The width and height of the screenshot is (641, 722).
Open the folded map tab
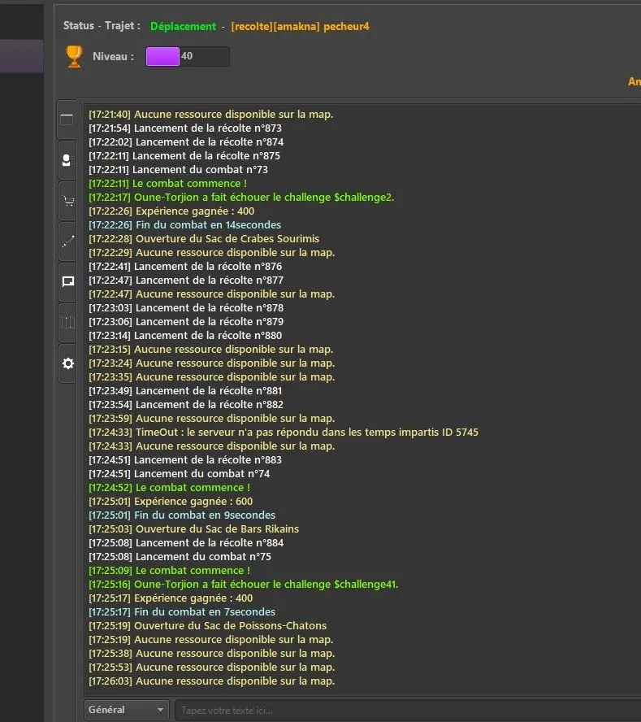68,322
